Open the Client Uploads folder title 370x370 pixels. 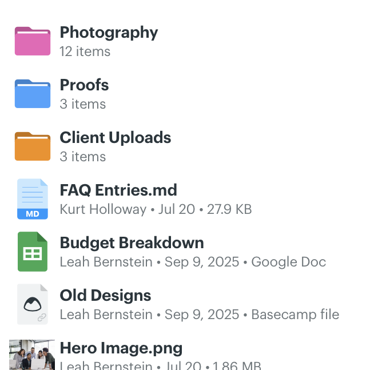(x=116, y=138)
